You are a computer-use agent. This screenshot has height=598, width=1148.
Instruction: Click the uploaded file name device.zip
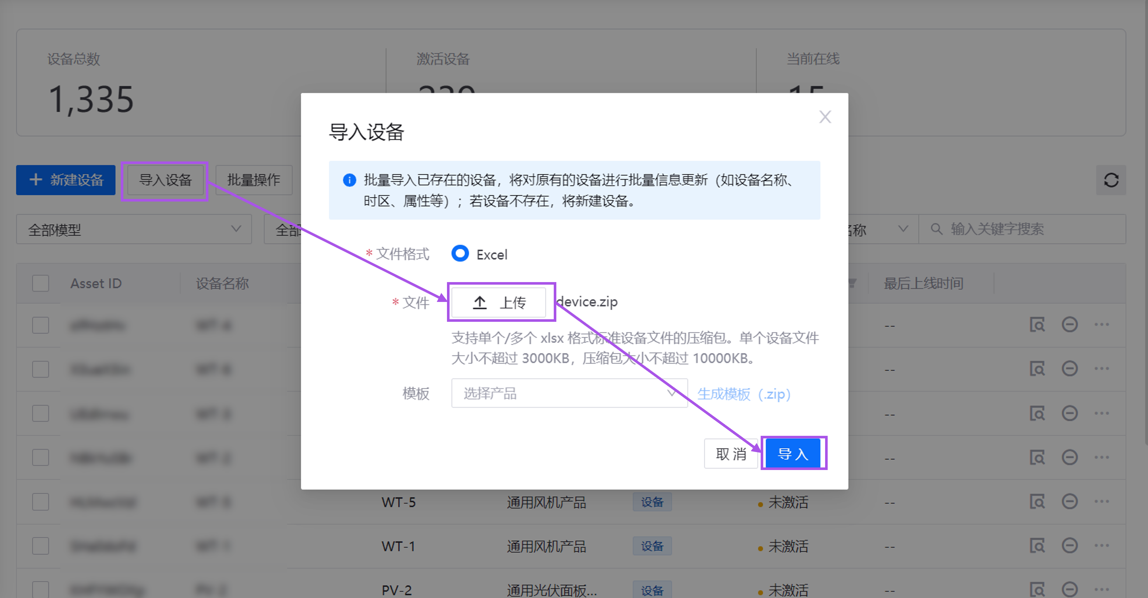[x=587, y=302]
